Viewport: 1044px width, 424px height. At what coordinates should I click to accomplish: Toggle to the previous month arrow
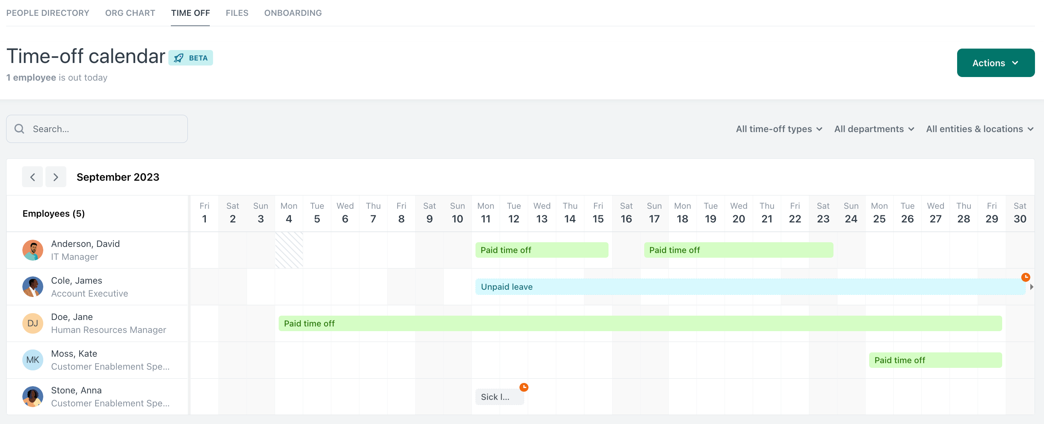point(32,177)
